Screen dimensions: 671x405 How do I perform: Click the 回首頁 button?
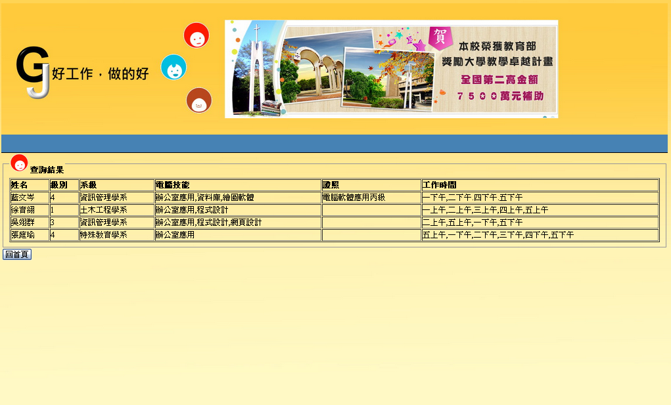tap(17, 255)
